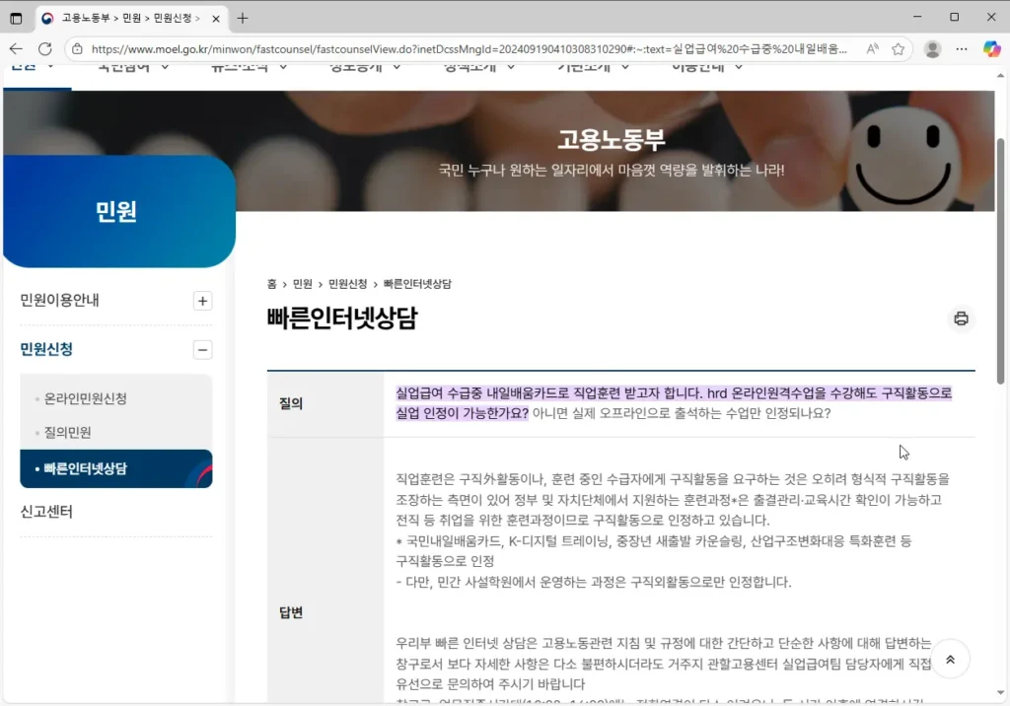Open browser settings and more menu
This screenshot has height=706, width=1010.
962,49
